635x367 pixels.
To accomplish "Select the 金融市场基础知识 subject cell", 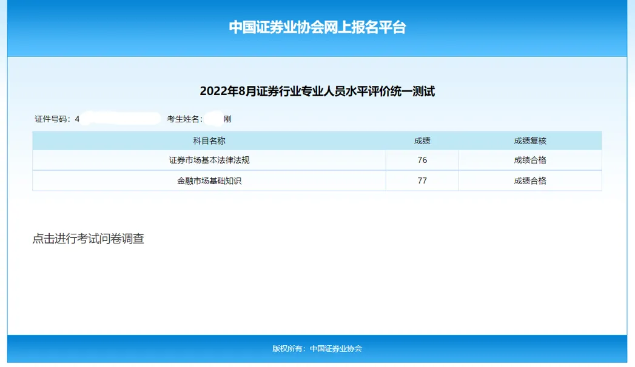I will tap(209, 180).
